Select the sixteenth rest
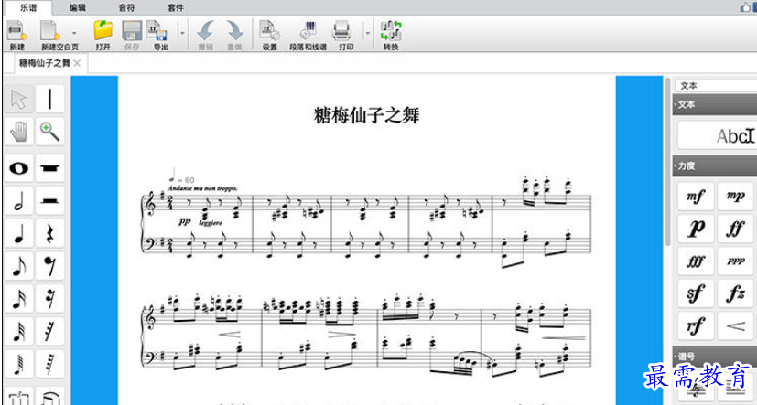 pos(49,298)
